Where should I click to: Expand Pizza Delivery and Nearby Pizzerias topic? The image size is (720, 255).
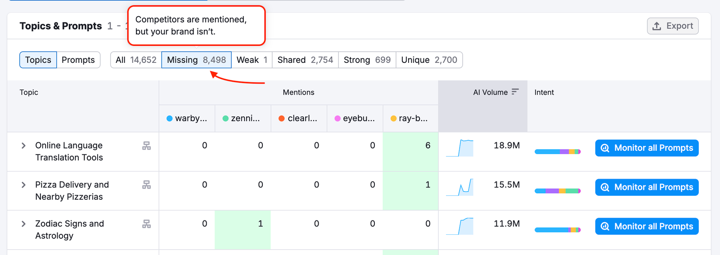pos(23,185)
